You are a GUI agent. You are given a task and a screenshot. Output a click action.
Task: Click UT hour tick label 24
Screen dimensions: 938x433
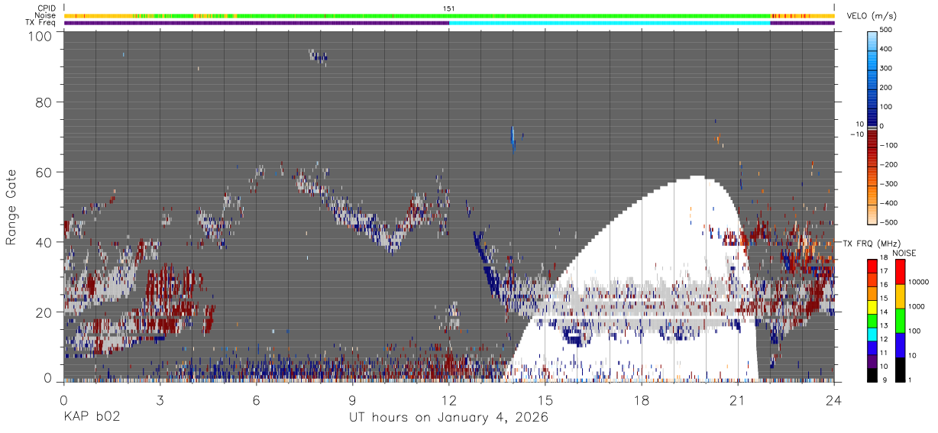(x=834, y=399)
